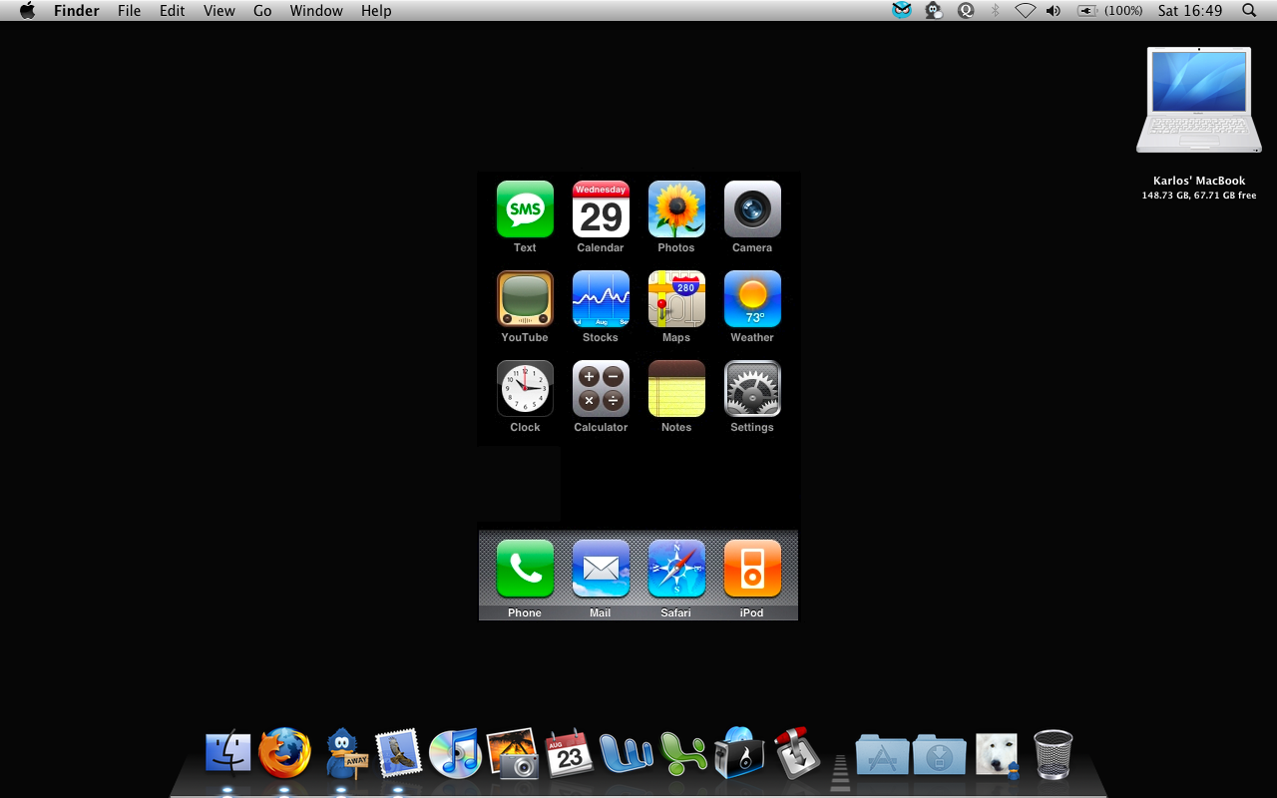Click the Camera lens icon

(x=752, y=208)
